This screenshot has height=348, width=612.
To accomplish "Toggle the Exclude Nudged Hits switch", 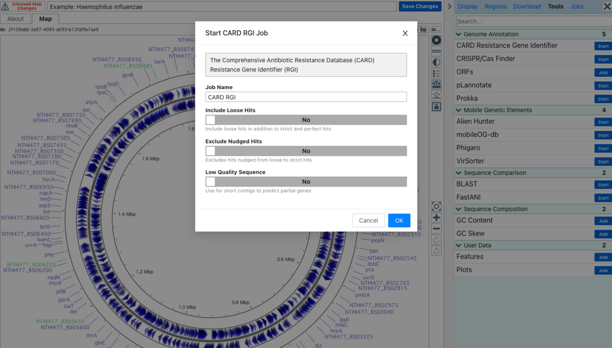I will point(306,151).
